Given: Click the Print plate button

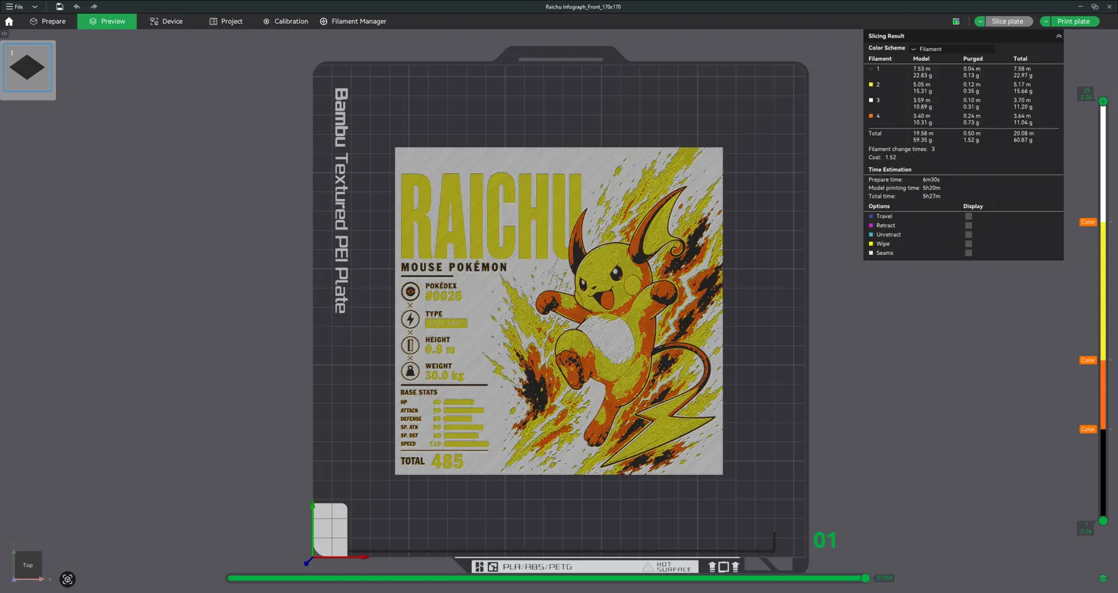Looking at the screenshot, I should (x=1073, y=22).
